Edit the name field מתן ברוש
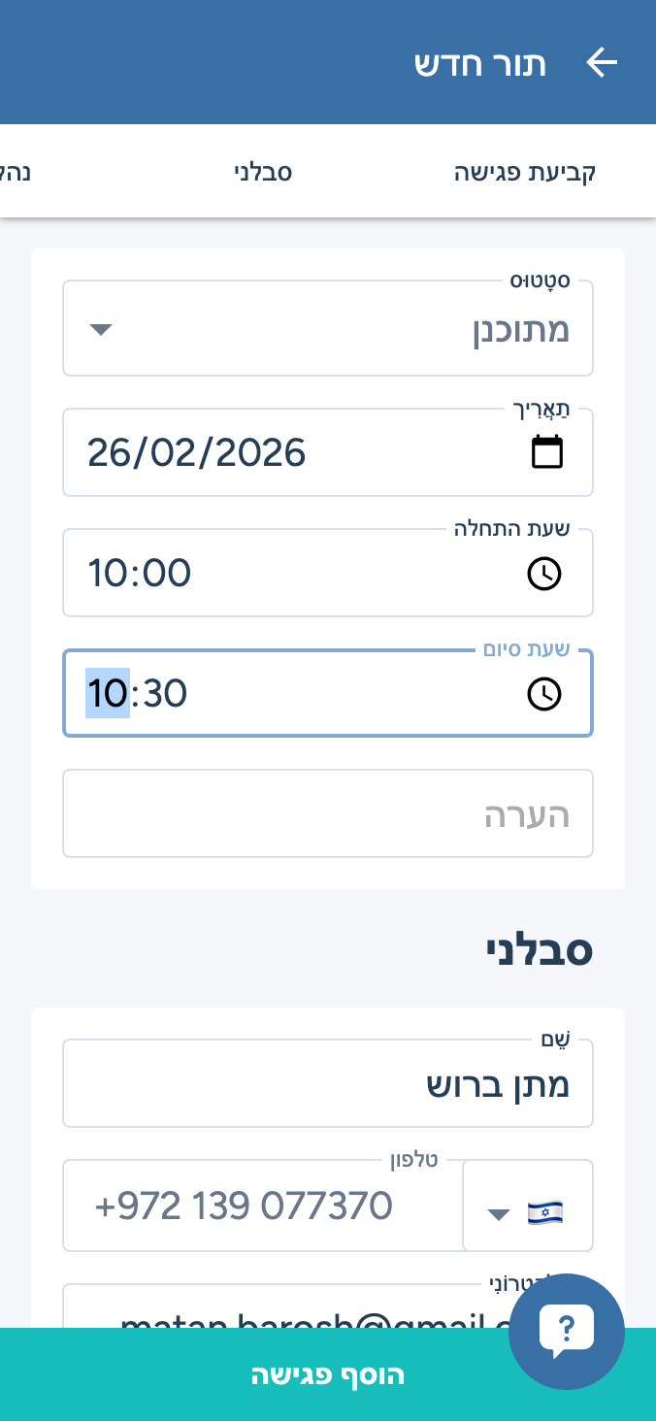This screenshot has height=1421, width=656. 328,1084
